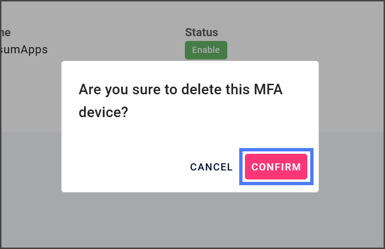Click the Status label above Enable badge

201,32
